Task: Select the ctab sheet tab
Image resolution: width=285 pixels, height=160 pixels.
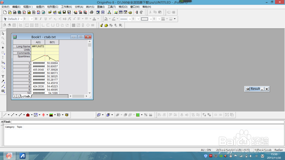Action: click(26, 96)
